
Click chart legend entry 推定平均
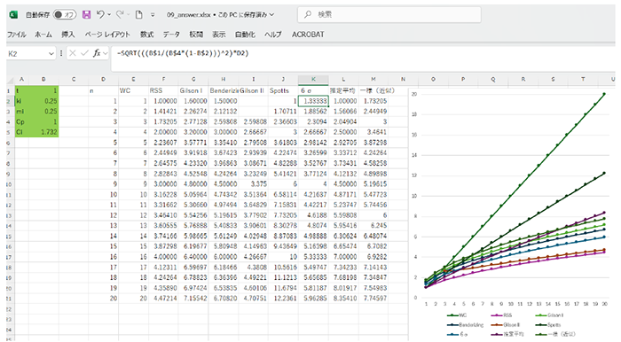(x=507, y=334)
